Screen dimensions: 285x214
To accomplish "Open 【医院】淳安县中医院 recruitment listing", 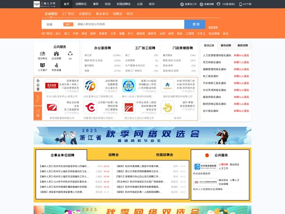I will point(62,192).
